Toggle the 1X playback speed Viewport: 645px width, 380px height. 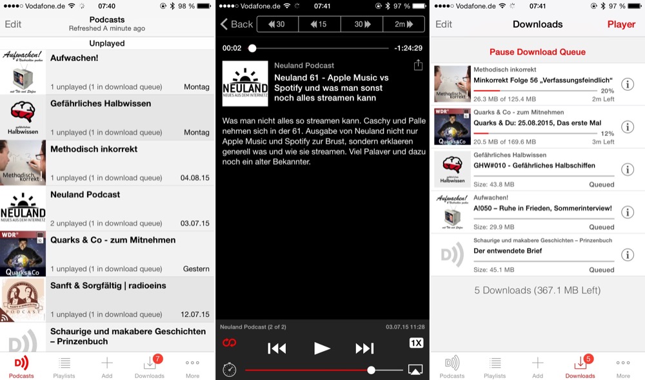[416, 343]
